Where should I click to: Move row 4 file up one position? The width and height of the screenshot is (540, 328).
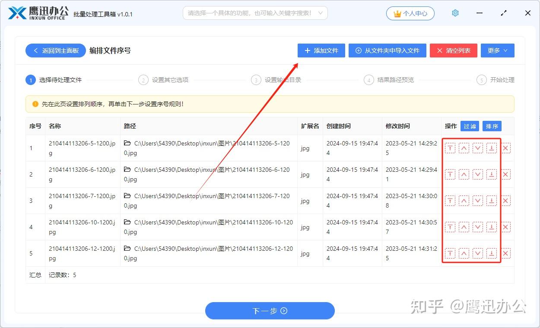click(x=464, y=227)
